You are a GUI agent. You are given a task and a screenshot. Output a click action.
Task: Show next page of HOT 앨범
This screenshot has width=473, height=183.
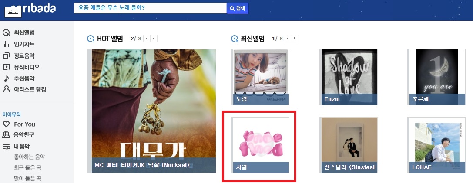tap(154, 39)
